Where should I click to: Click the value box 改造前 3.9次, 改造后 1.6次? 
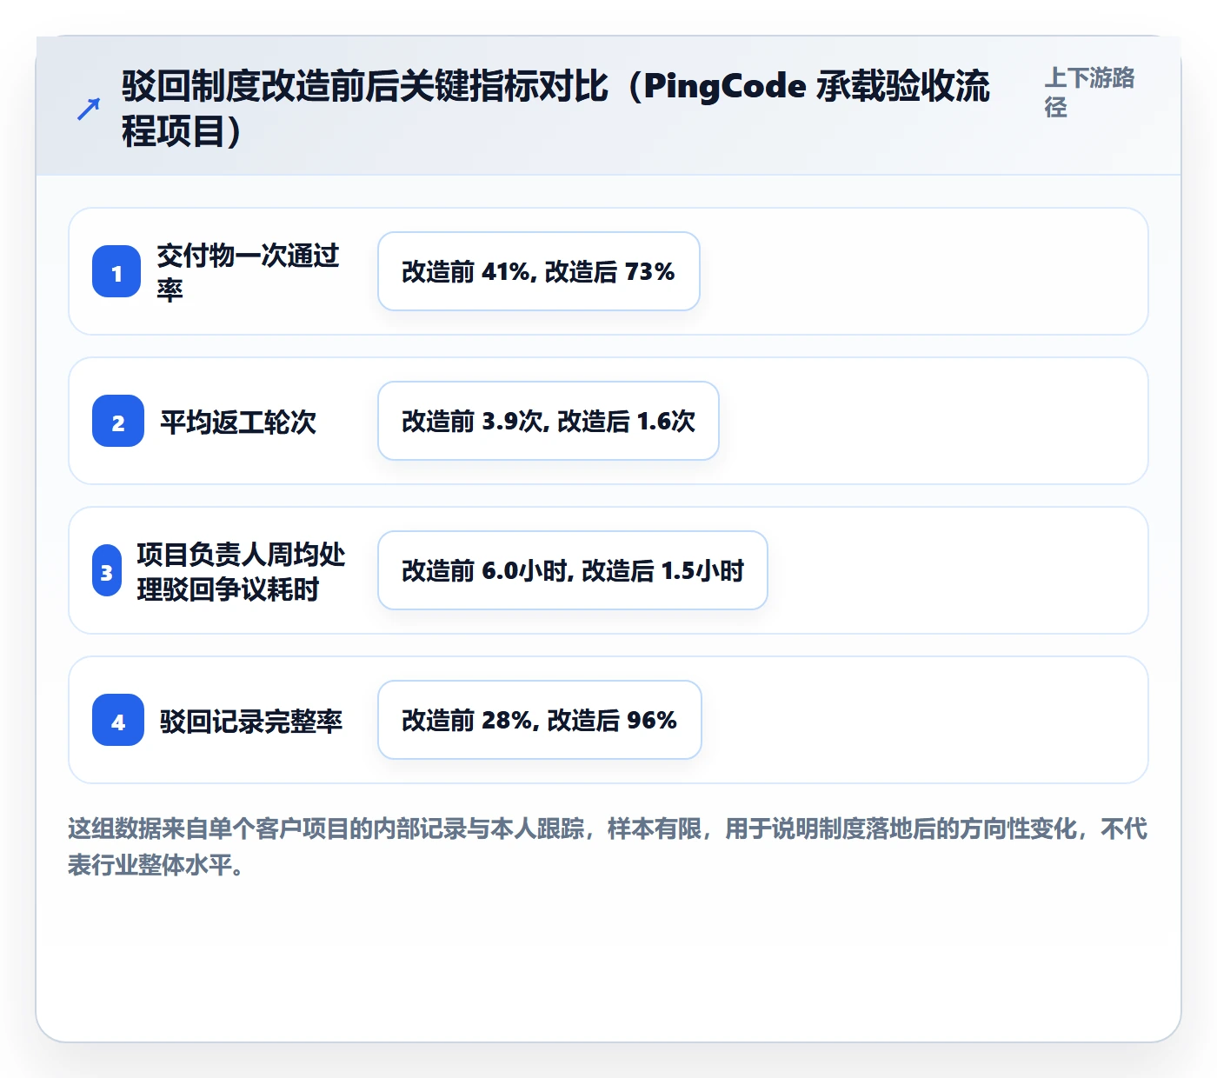(549, 421)
